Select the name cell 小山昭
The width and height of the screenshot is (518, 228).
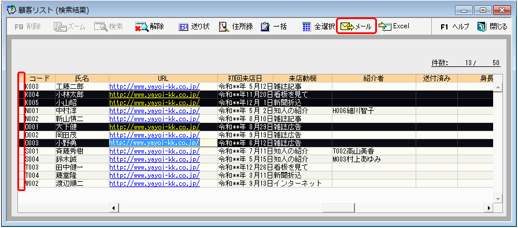coord(82,103)
